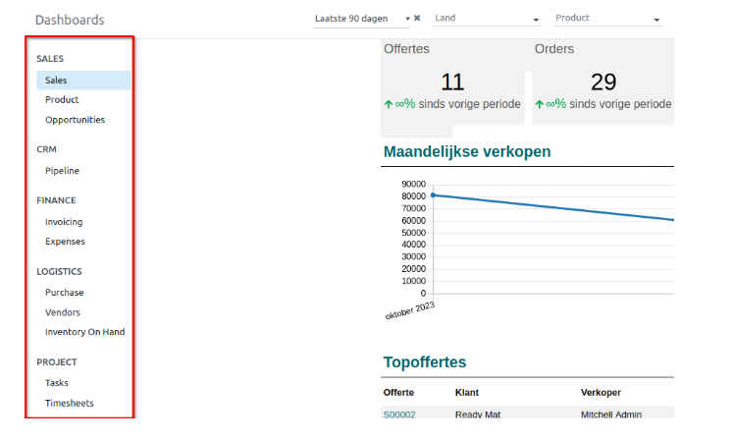Open the project Tasks dashboard
Image resolution: width=734 pixels, height=442 pixels.
click(57, 383)
